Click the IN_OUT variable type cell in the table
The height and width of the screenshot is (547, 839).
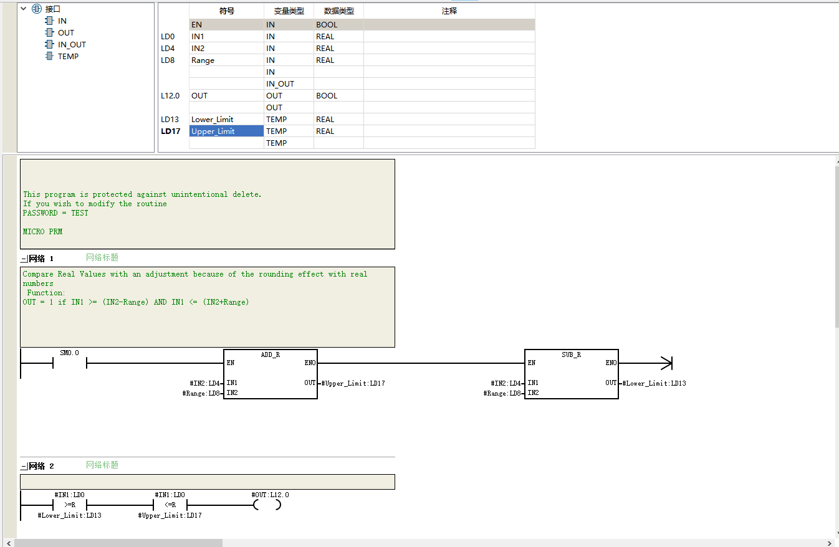(289, 84)
